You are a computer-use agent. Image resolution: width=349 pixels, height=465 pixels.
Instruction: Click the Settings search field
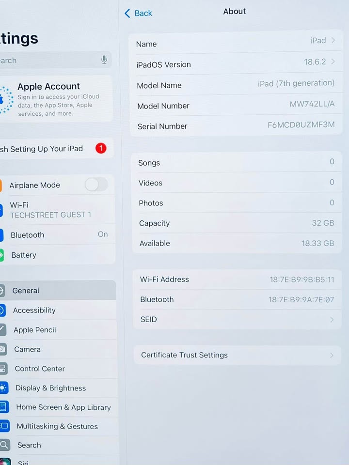48,60
